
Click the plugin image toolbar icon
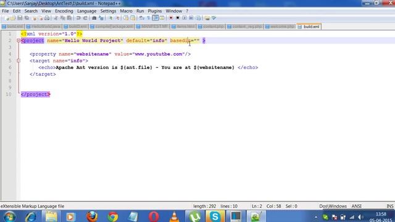tap(207, 18)
